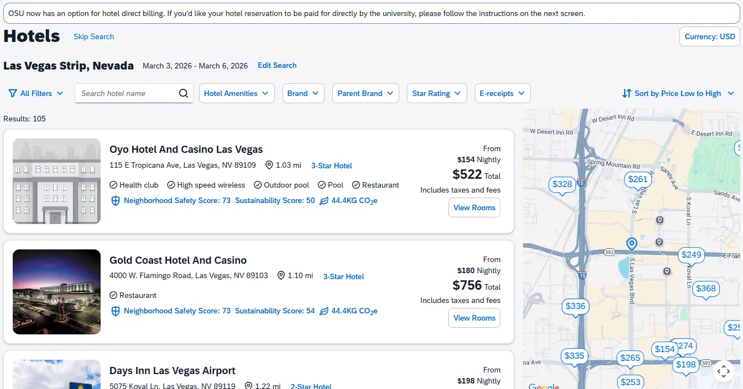This screenshot has width=743, height=389.
Task: Select the $368 price marker on map
Action: [706, 289]
